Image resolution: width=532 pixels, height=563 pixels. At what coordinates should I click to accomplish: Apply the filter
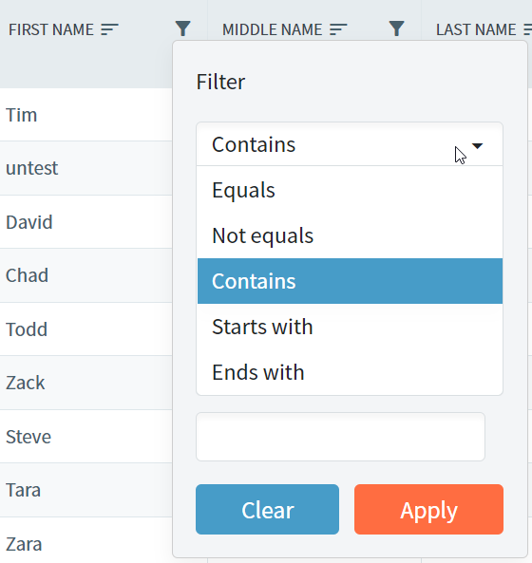(428, 510)
